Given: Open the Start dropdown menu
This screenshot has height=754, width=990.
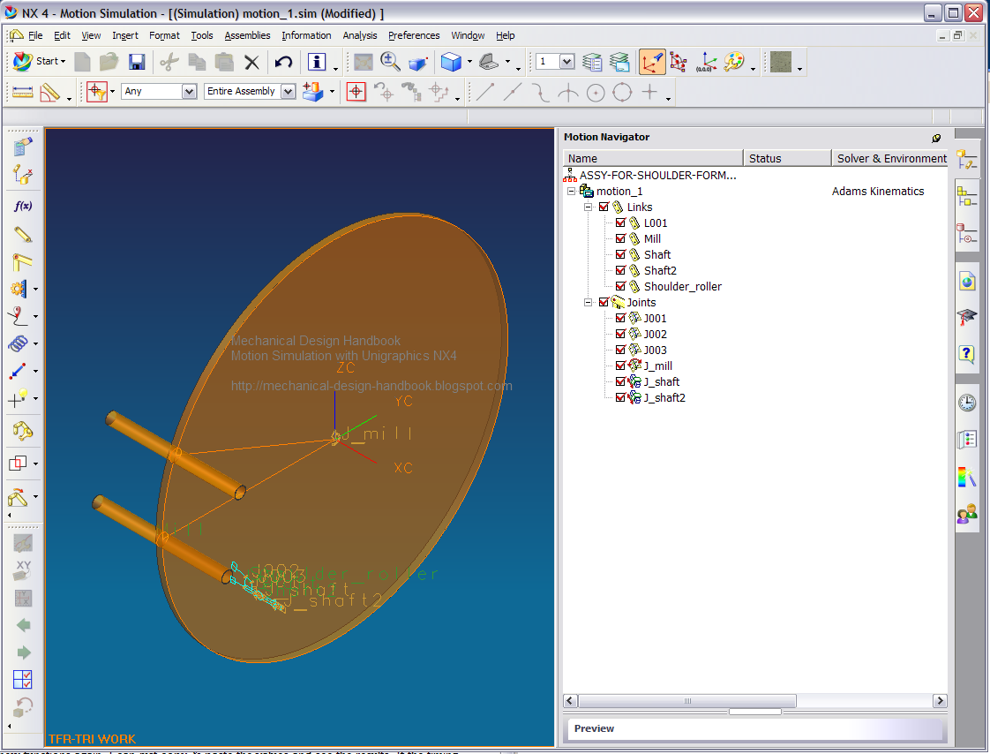Looking at the screenshot, I should coord(40,61).
